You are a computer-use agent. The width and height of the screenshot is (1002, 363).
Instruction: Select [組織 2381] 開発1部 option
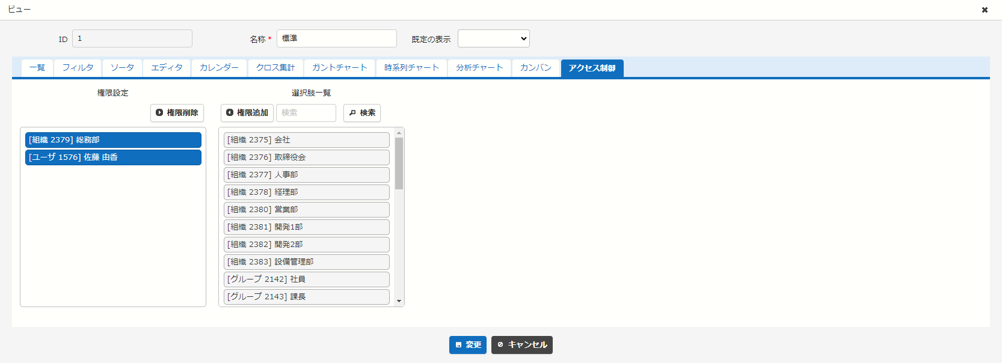[x=307, y=227]
